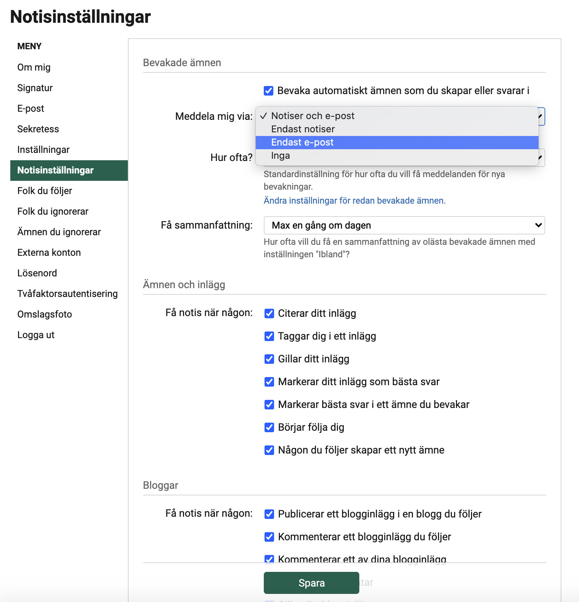This screenshot has height=602, width=579.
Task: Select 'Endast e-post' in the dropdown list
Action: click(302, 143)
